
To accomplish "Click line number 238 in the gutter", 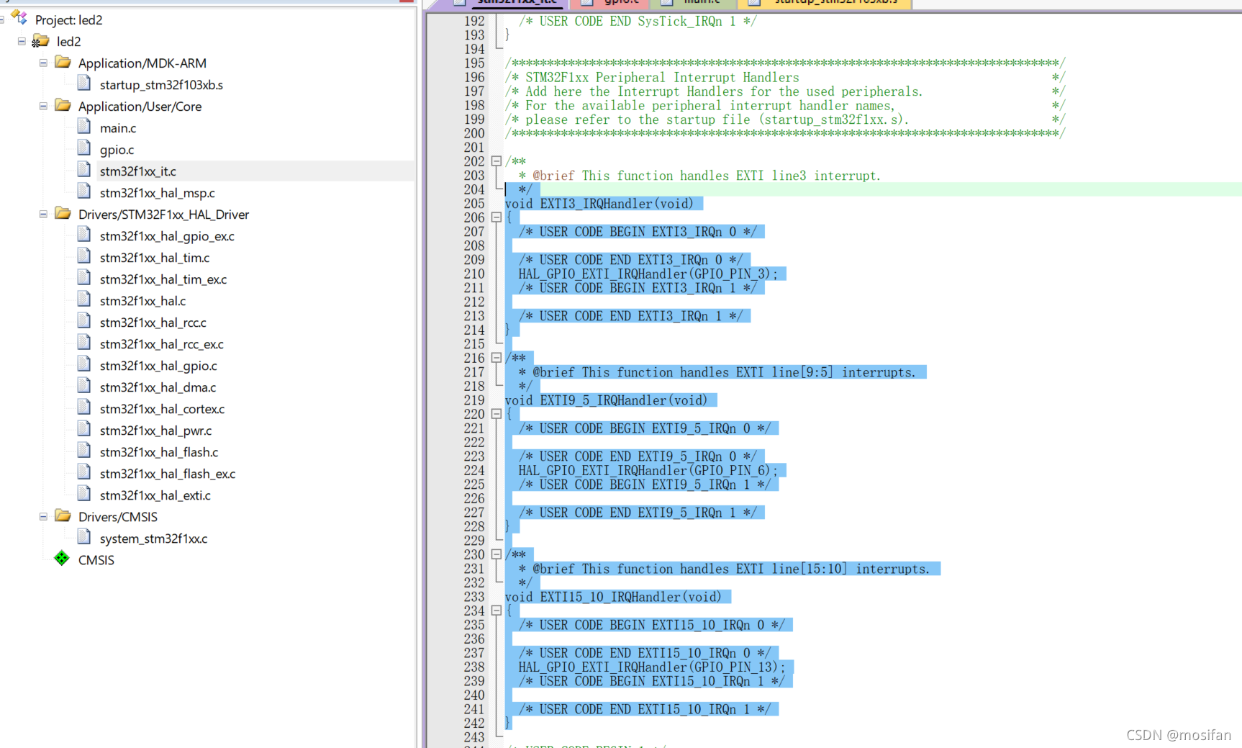I will click(473, 667).
